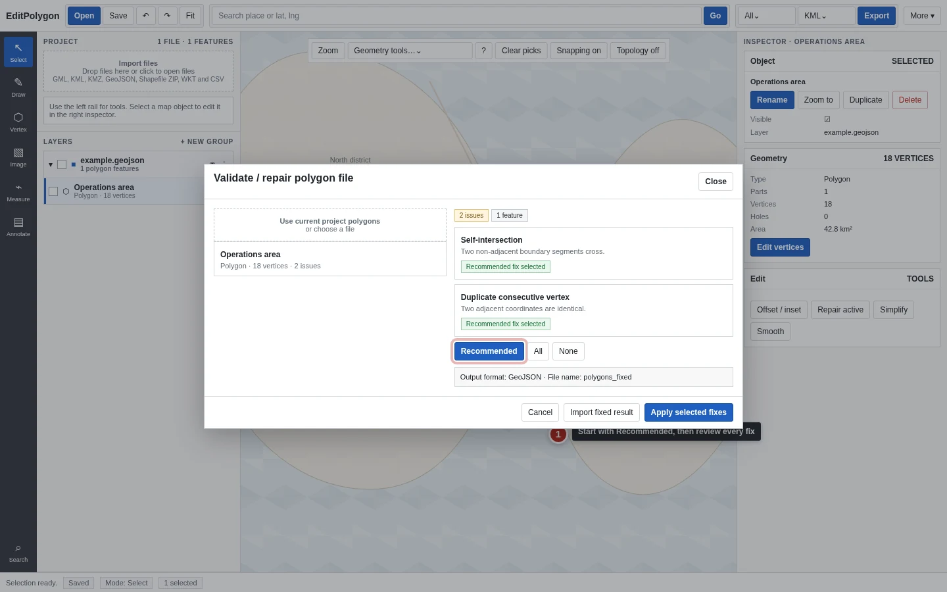Click 1 selected in status bar
The image size is (947, 592).
[180, 583]
